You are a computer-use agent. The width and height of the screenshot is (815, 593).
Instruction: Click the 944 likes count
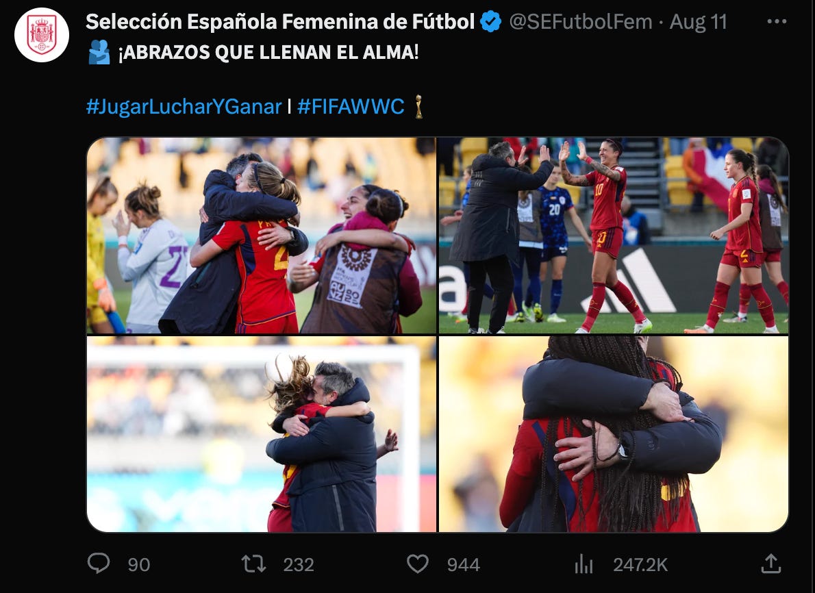[463, 565]
